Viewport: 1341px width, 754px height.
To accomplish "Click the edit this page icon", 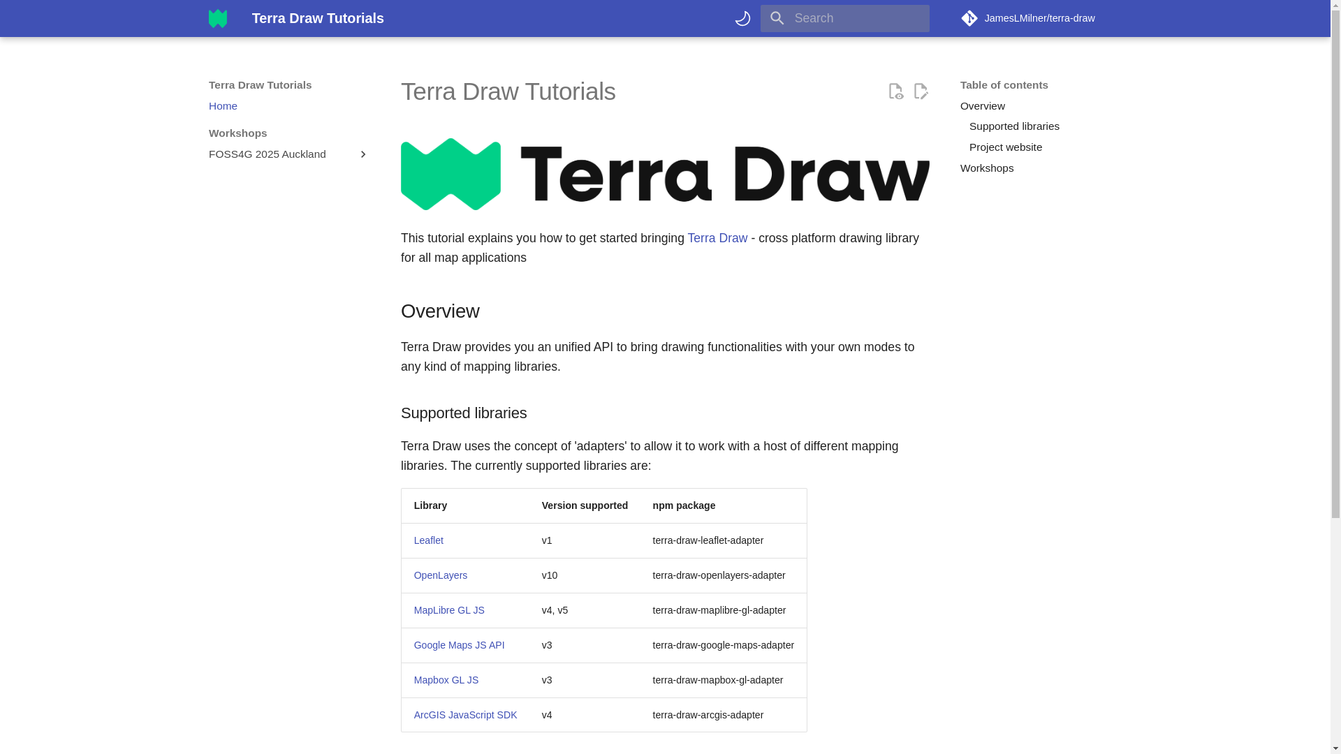I will [x=921, y=91].
